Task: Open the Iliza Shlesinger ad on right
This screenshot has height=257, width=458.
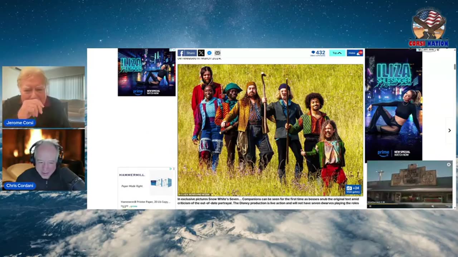Action: 394,105
